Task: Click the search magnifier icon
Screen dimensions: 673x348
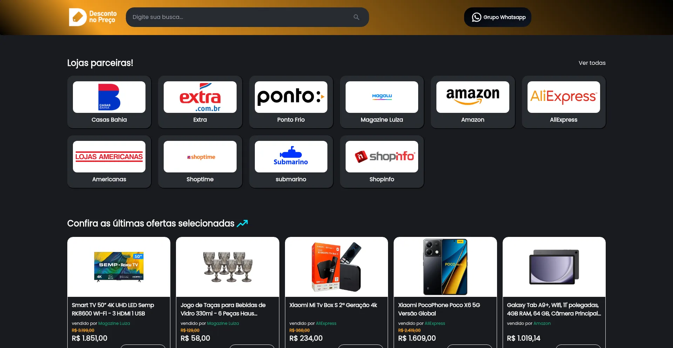Action: [356, 17]
